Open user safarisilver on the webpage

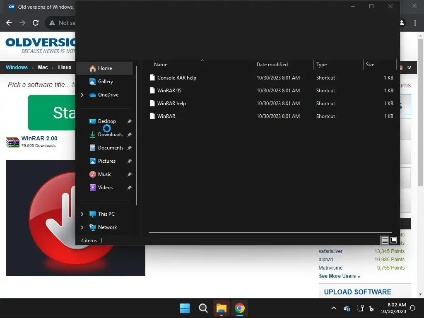point(330,251)
